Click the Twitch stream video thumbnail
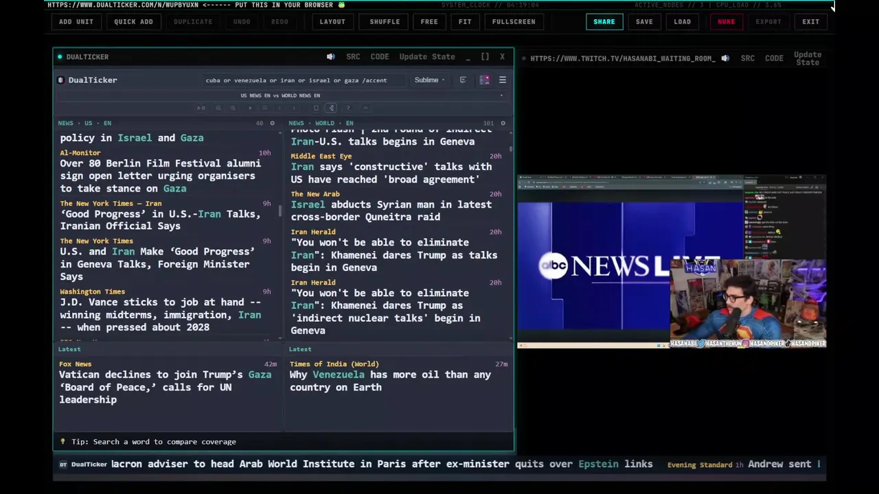 click(x=672, y=262)
